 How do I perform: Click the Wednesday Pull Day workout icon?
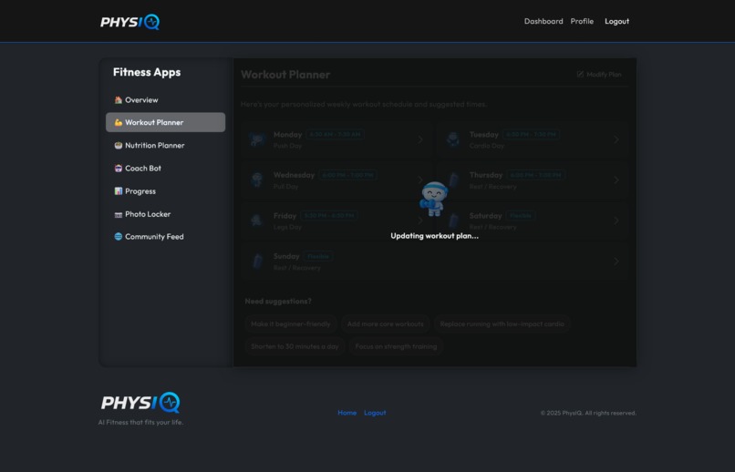pos(257,180)
